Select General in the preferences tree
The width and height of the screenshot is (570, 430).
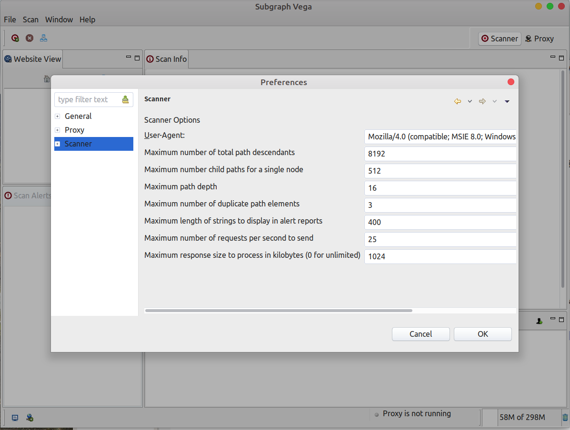click(x=78, y=116)
